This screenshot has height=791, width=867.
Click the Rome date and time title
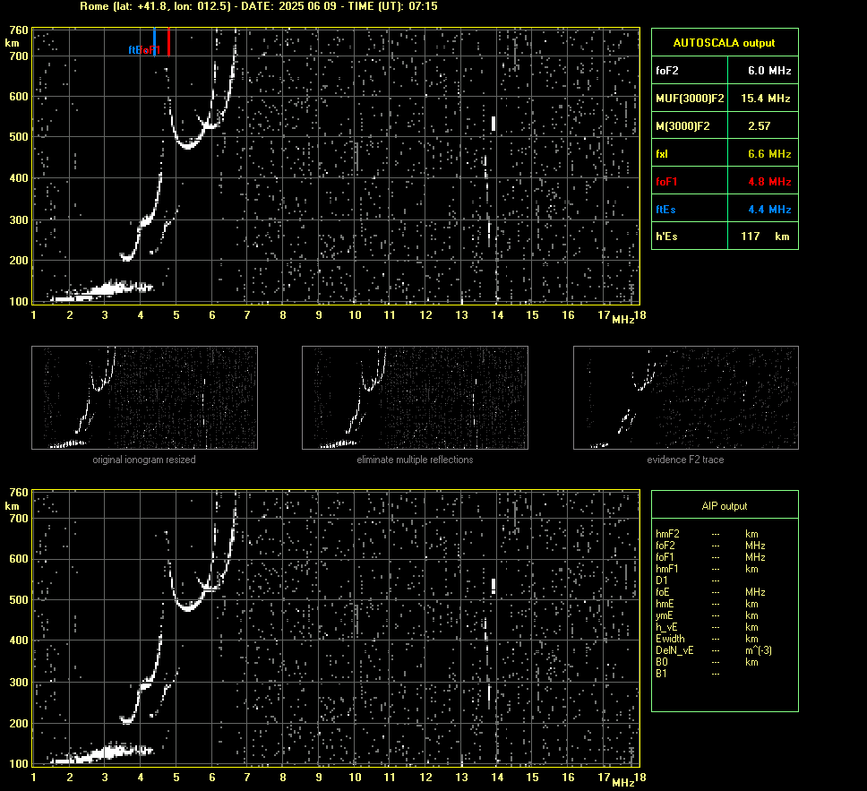coord(259,6)
